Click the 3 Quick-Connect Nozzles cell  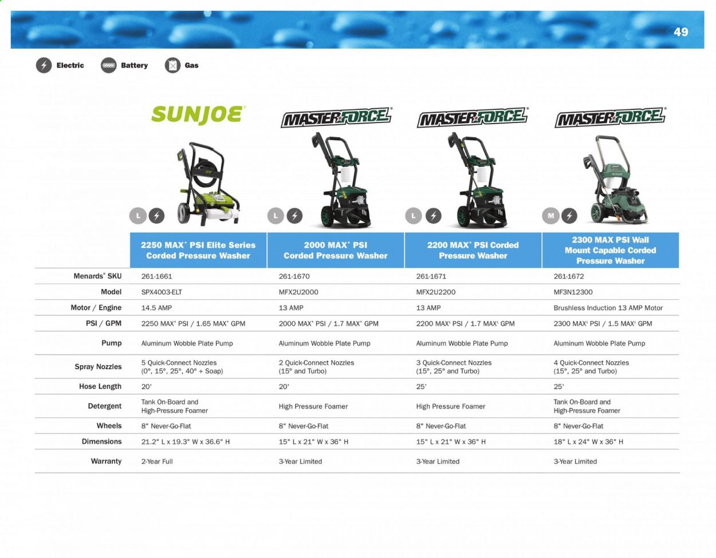(x=454, y=367)
